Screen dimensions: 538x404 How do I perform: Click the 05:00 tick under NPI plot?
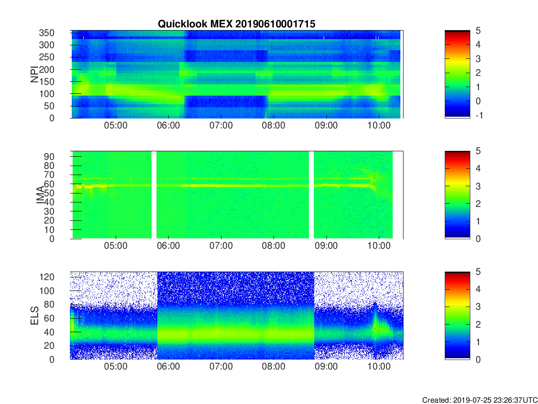116,126
